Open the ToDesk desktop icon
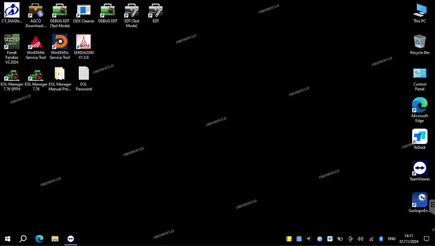The height and width of the screenshot is (246, 435). click(419, 137)
